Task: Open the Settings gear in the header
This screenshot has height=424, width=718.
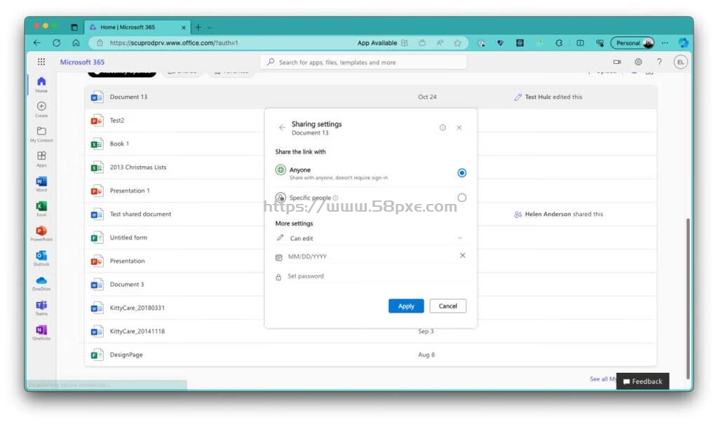Action: click(638, 62)
